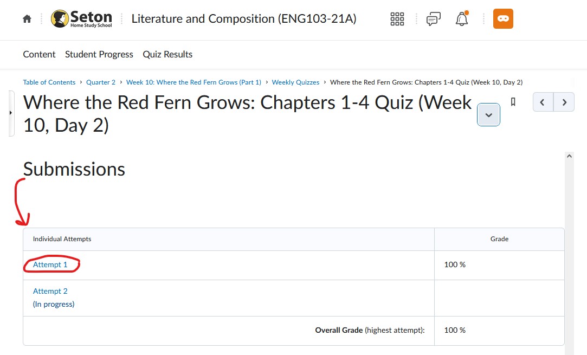Screen dimensions: 587x355
Task: Go to the home icon
Action: point(27,19)
